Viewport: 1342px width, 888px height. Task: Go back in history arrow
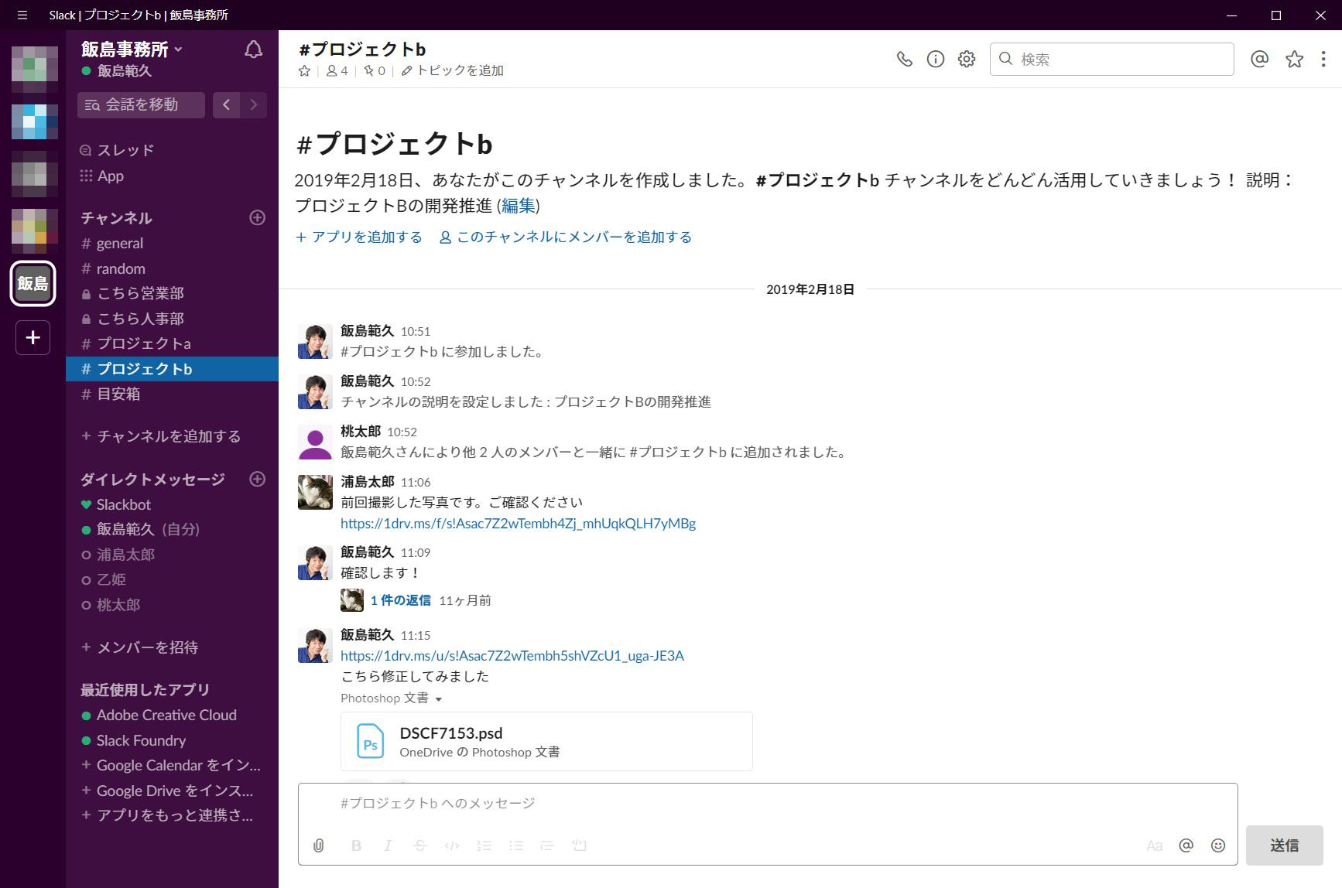(x=226, y=104)
